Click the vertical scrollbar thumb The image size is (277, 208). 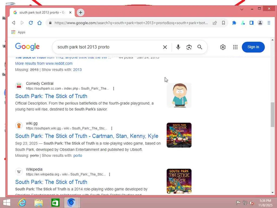pos(272,115)
